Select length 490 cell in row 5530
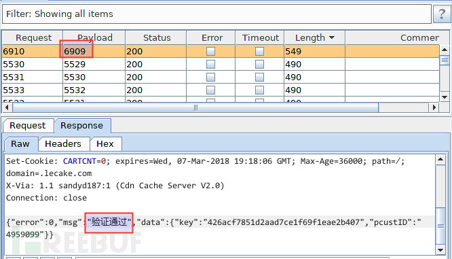The image size is (452, 259). click(x=314, y=64)
